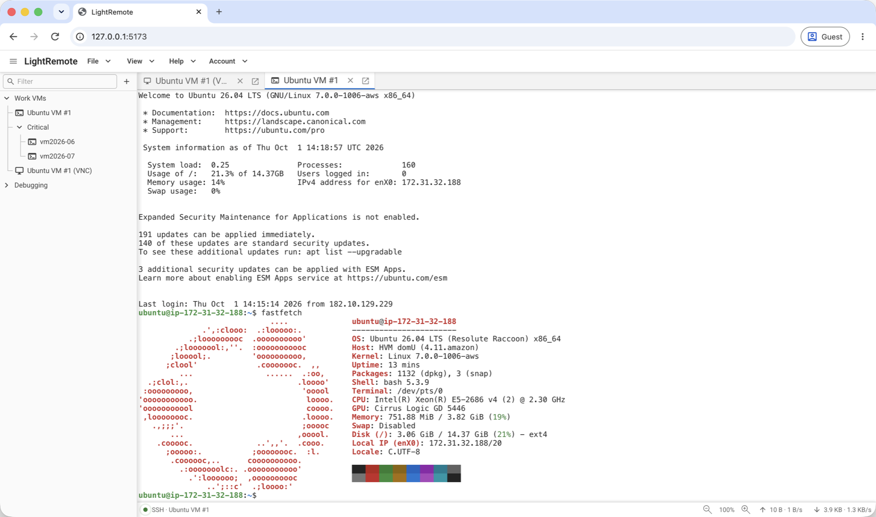The height and width of the screenshot is (517, 876).
Task: Pop out active Ubuntu VM #1 SSH tab
Action: coord(365,80)
